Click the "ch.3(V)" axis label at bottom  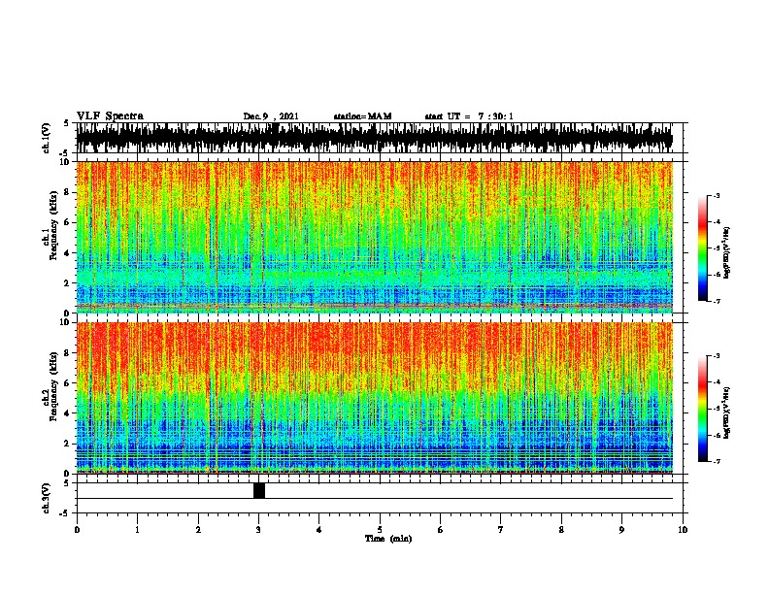click(47, 498)
